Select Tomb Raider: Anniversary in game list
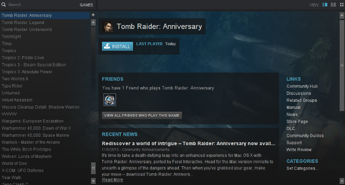This screenshot has height=185, width=345. 45,15
